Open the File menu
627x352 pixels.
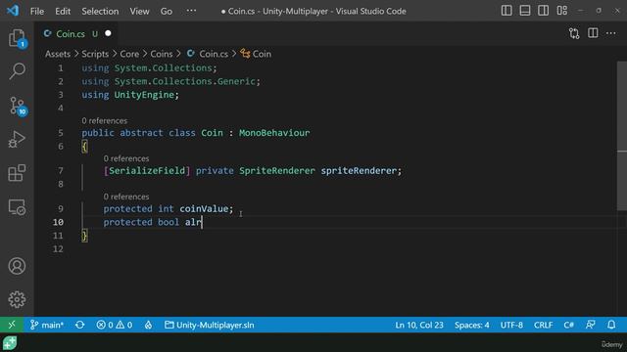click(37, 11)
